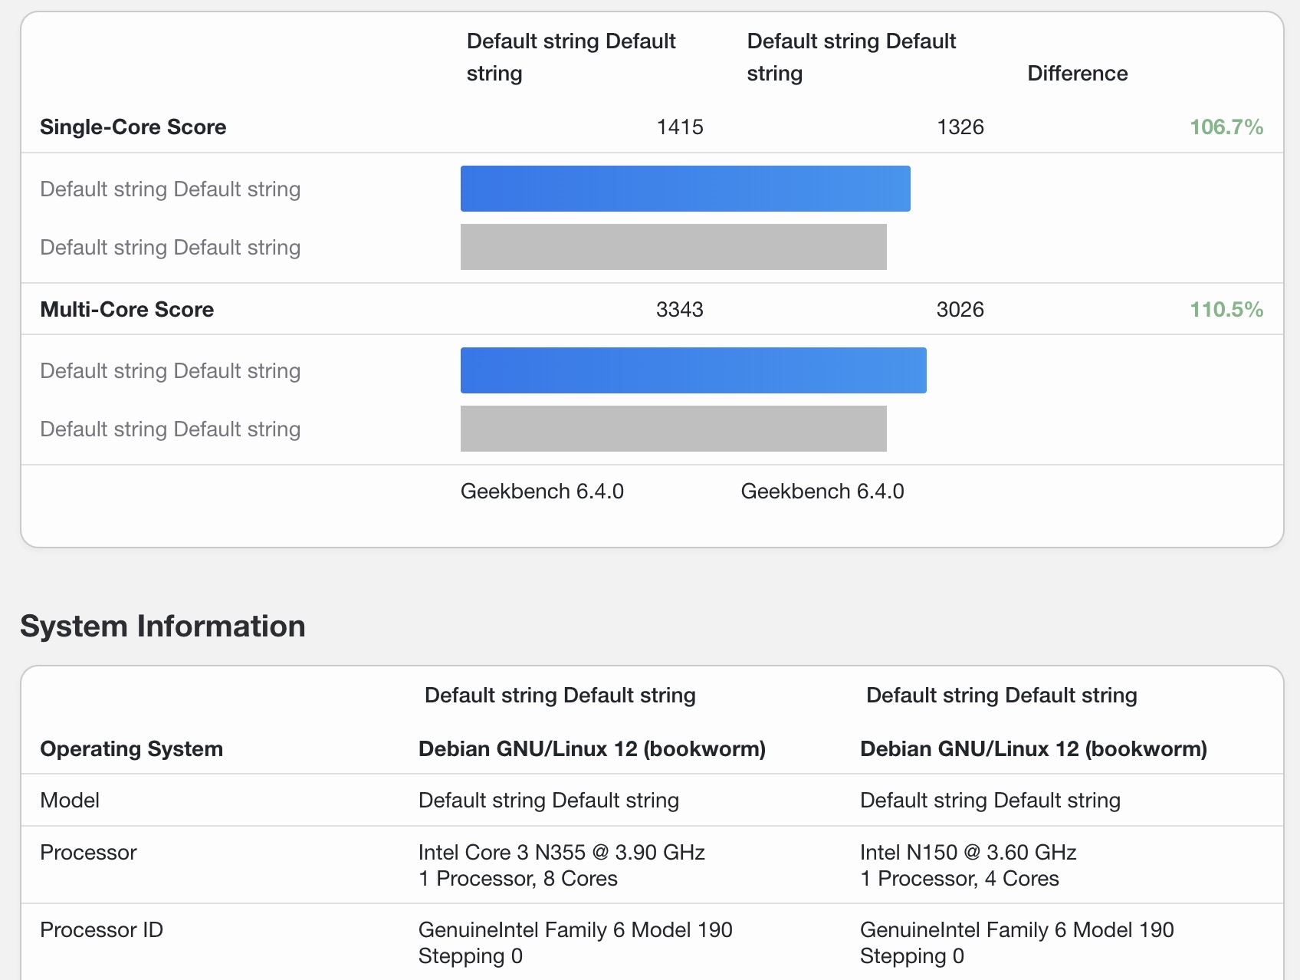Click the Operating System row label

(131, 749)
